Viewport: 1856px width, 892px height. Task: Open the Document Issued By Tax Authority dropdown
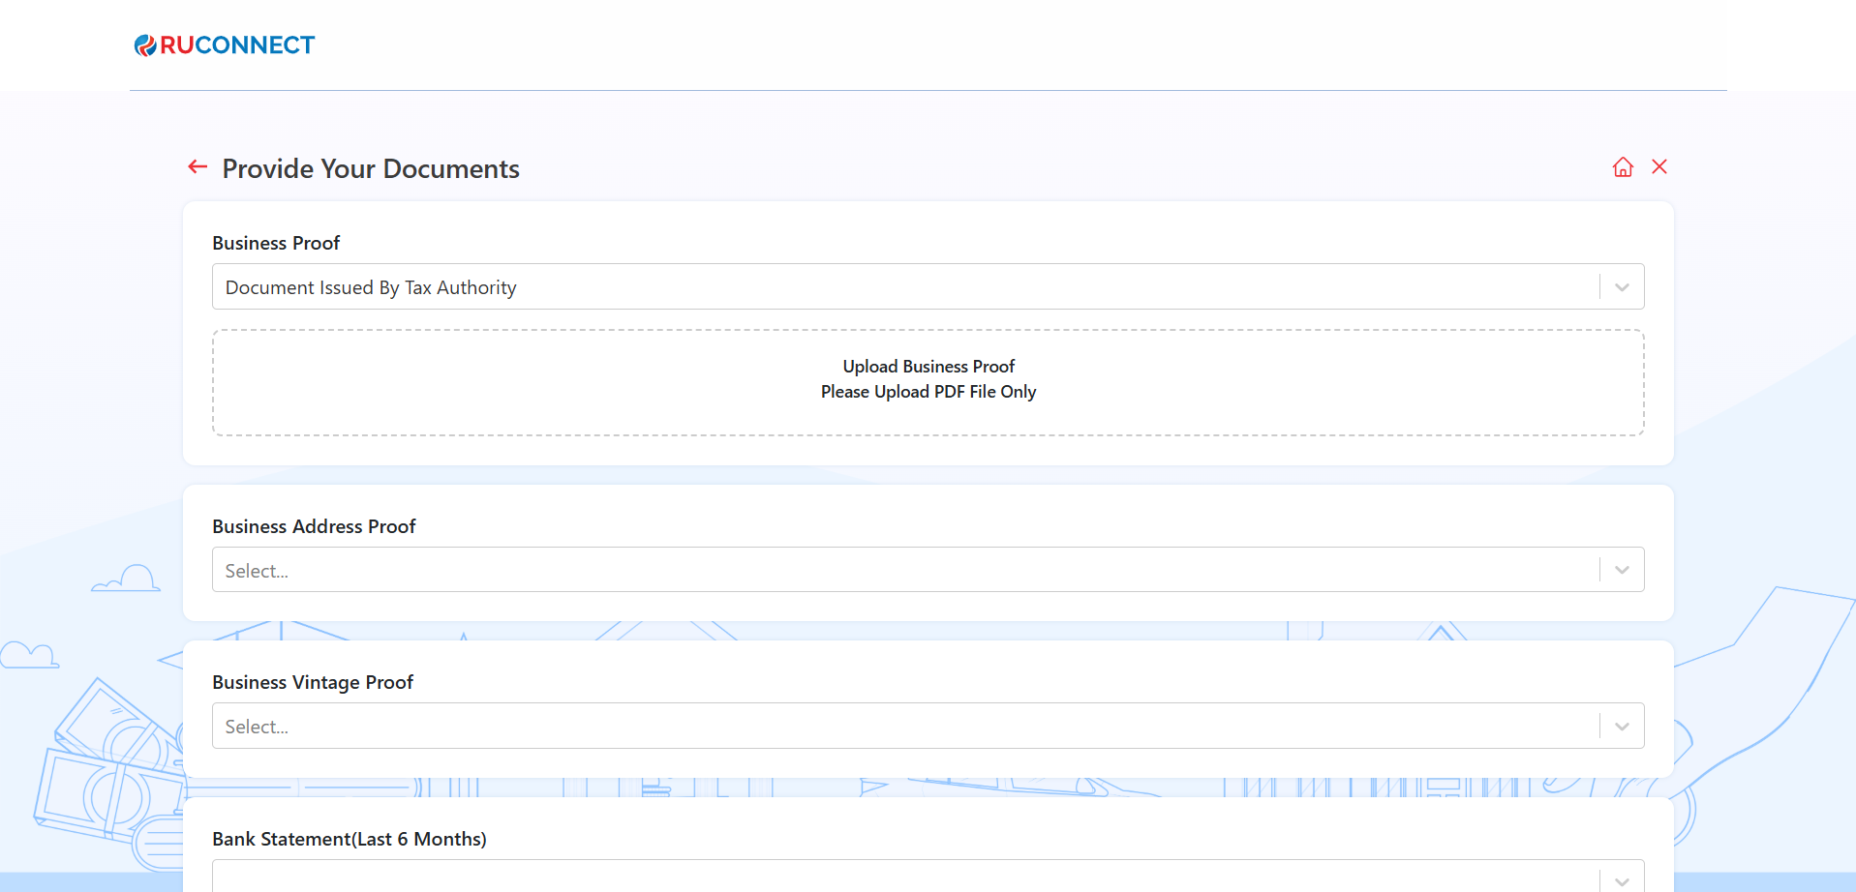[900, 287]
